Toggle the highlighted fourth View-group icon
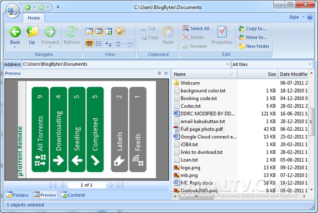The height and width of the screenshot is (213, 318). click(119, 31)
